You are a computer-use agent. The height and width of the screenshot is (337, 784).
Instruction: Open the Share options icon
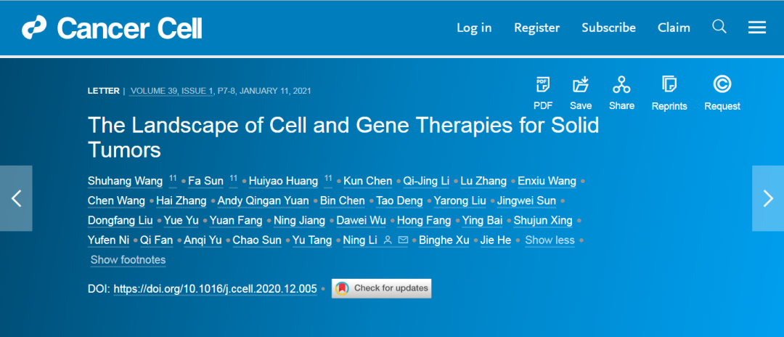pos(621,94)
